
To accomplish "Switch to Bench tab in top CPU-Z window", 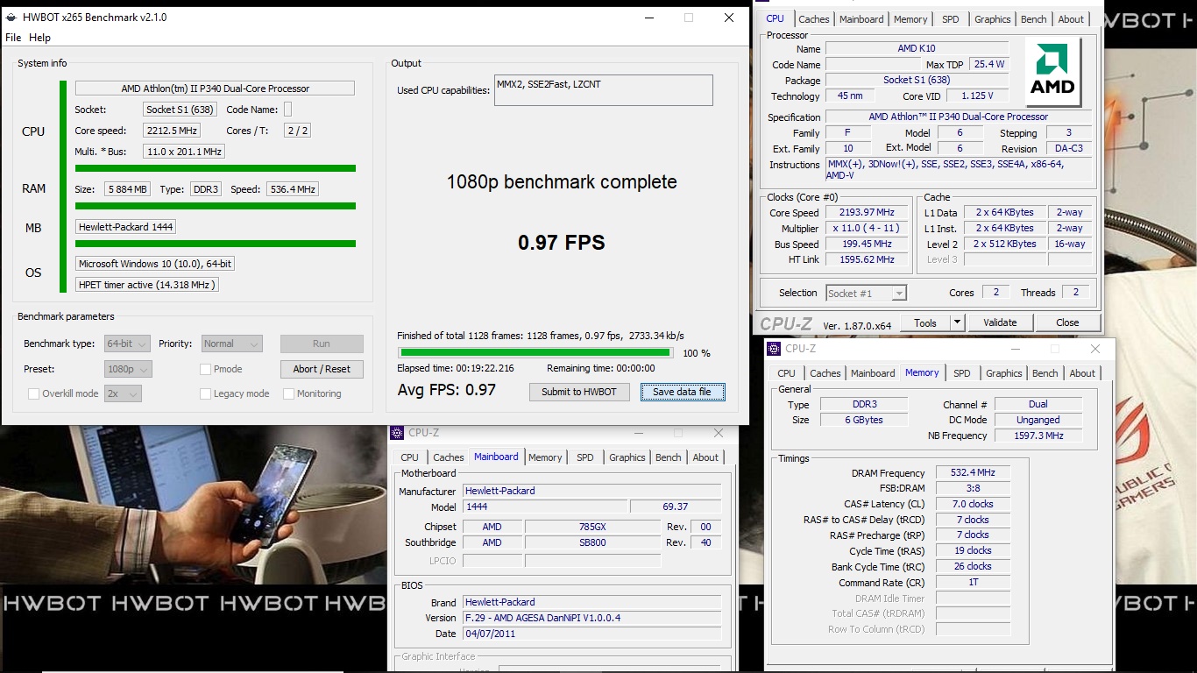I will (x=1034, y=19).
